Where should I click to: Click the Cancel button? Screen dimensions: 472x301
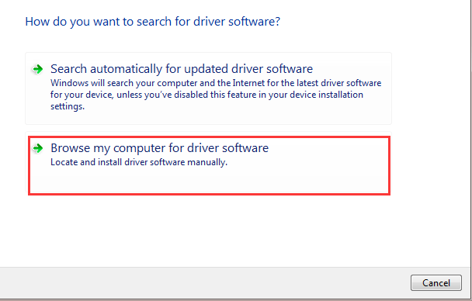(x=436, y=283)
